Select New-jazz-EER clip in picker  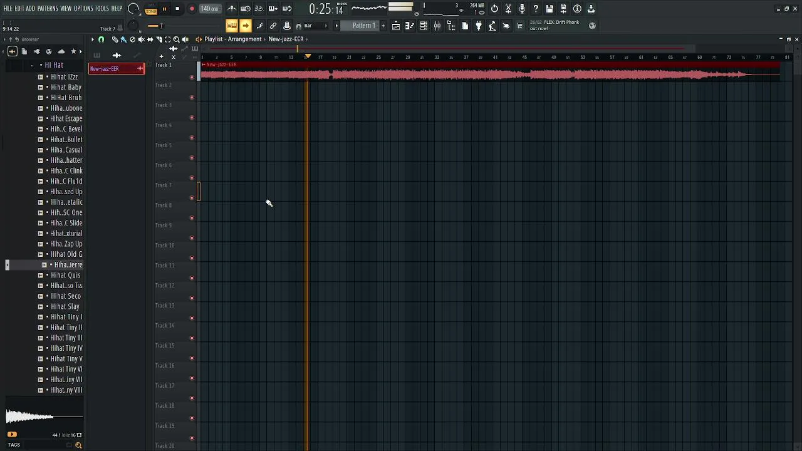click(x=117, y=68)
